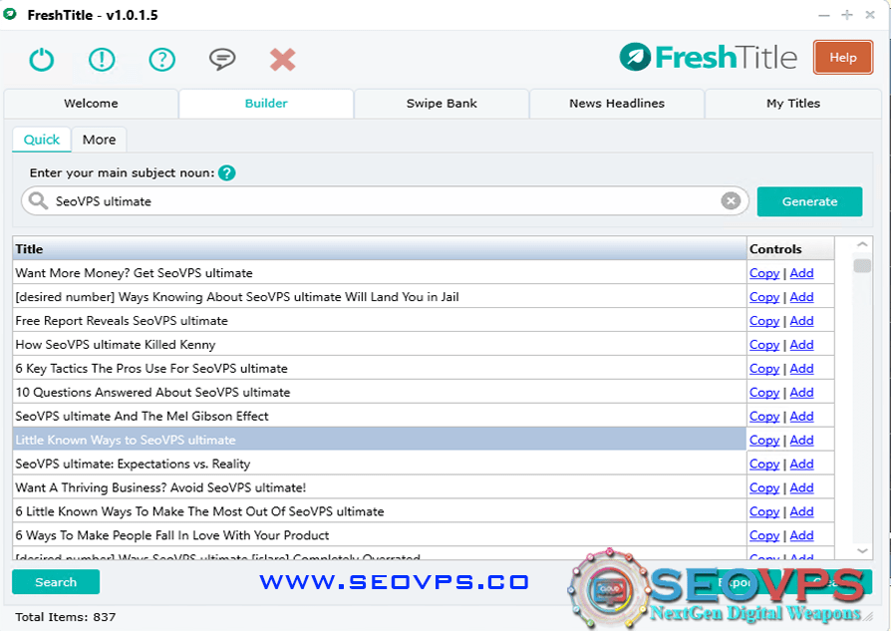This screenshot has width=891, height=631.
Task: Select highlighted row 'Little Known Ways to SeoVPS ultimate'
Action: (380, 440)
